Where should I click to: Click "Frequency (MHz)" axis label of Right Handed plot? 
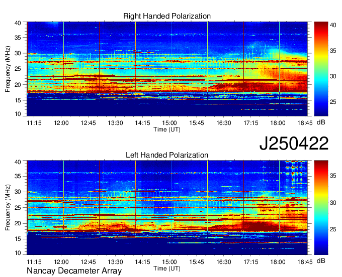8,69
